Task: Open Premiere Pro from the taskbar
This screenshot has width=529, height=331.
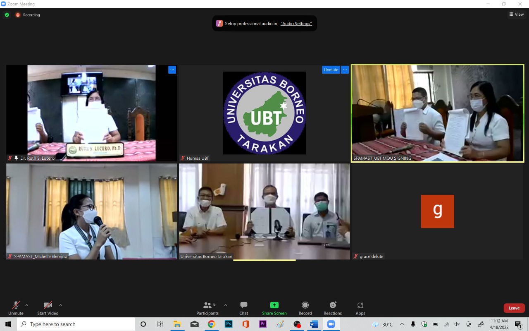Action: 263,324
